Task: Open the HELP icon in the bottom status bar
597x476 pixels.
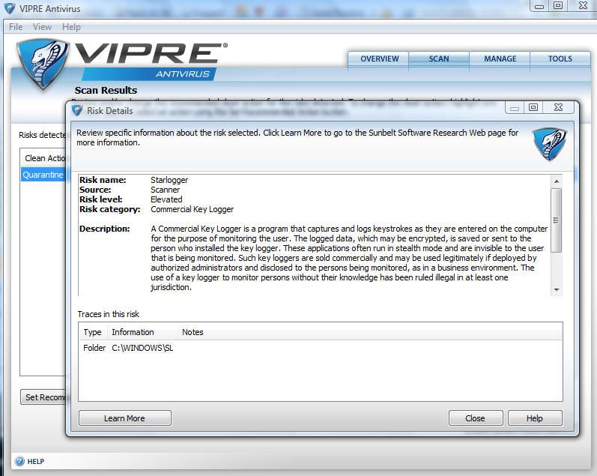Action: tap(19, 461)
